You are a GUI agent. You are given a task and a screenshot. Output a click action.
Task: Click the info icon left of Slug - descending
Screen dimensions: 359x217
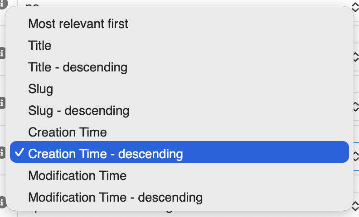pos(2,103)
